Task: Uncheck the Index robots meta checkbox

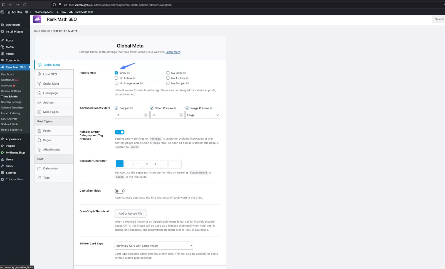Action: pyautogui.click(x=116, y=73)
